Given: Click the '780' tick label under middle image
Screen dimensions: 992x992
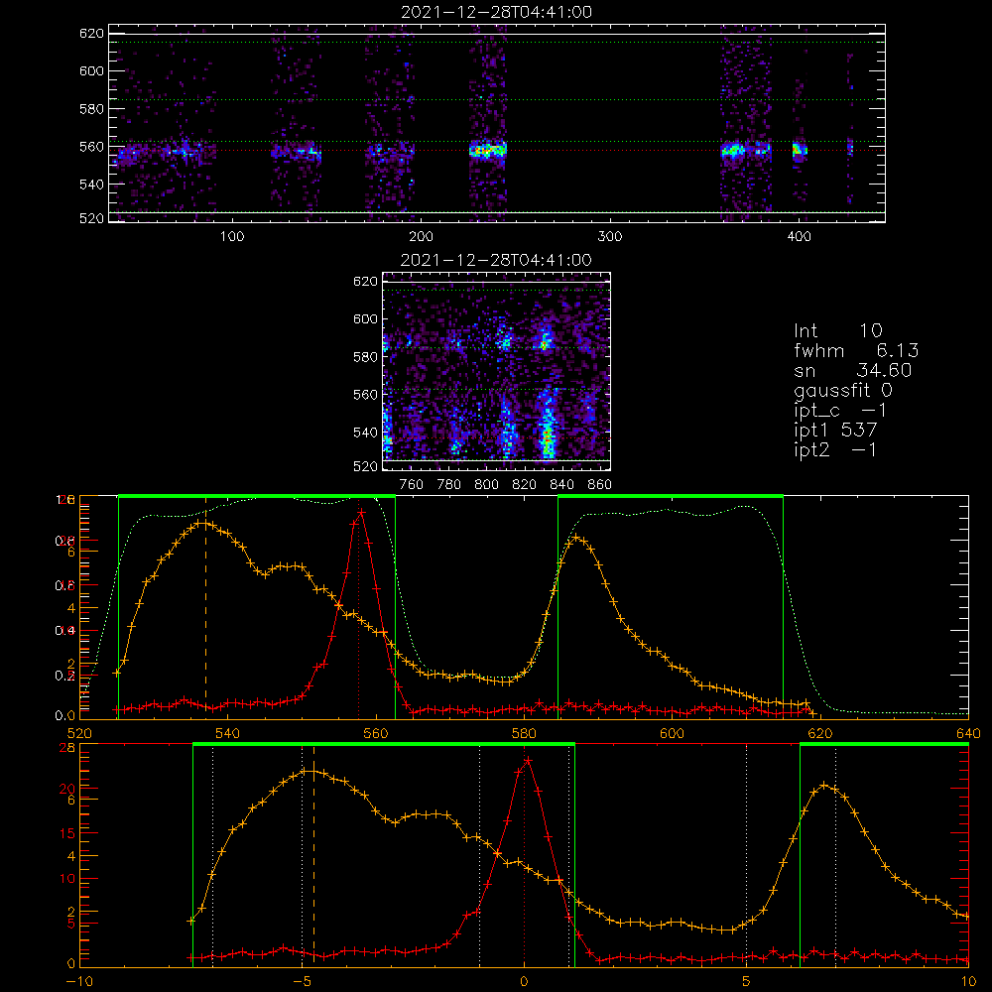Looking at the screenshot, I should click(x=449, y=485).
